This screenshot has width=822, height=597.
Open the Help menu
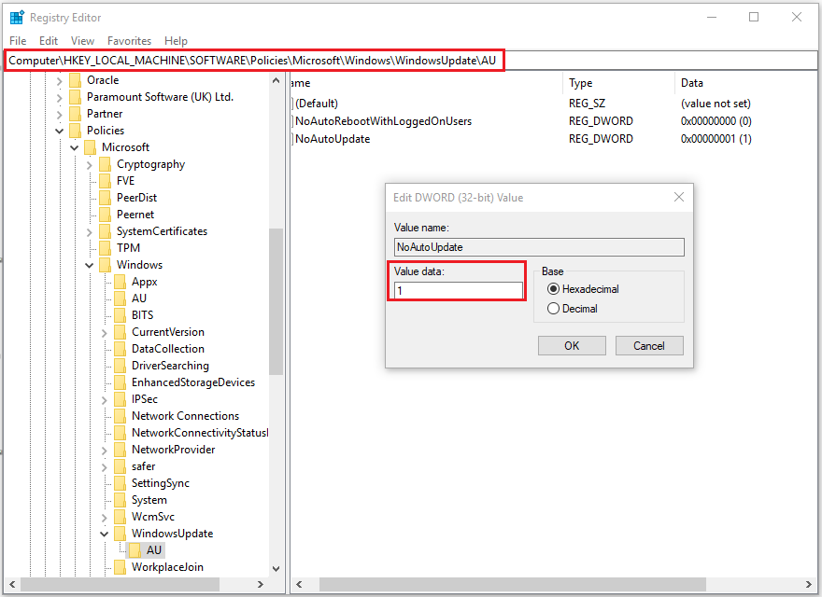(x=176, y=41)
